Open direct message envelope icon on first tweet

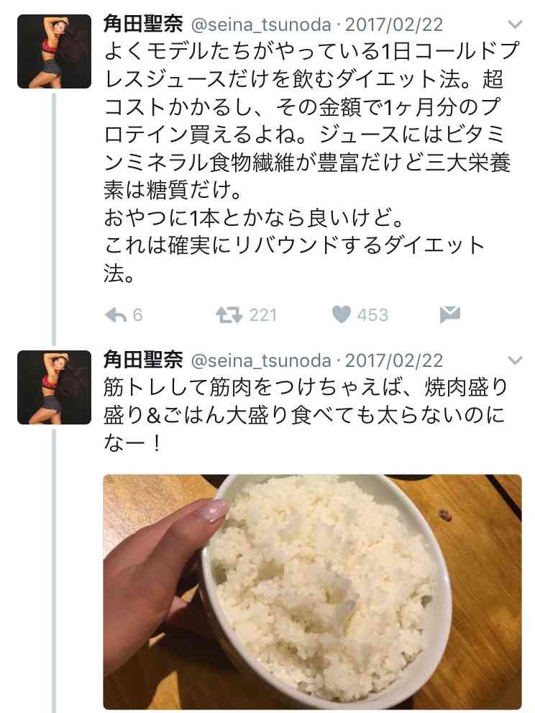(x=450, y=314)
